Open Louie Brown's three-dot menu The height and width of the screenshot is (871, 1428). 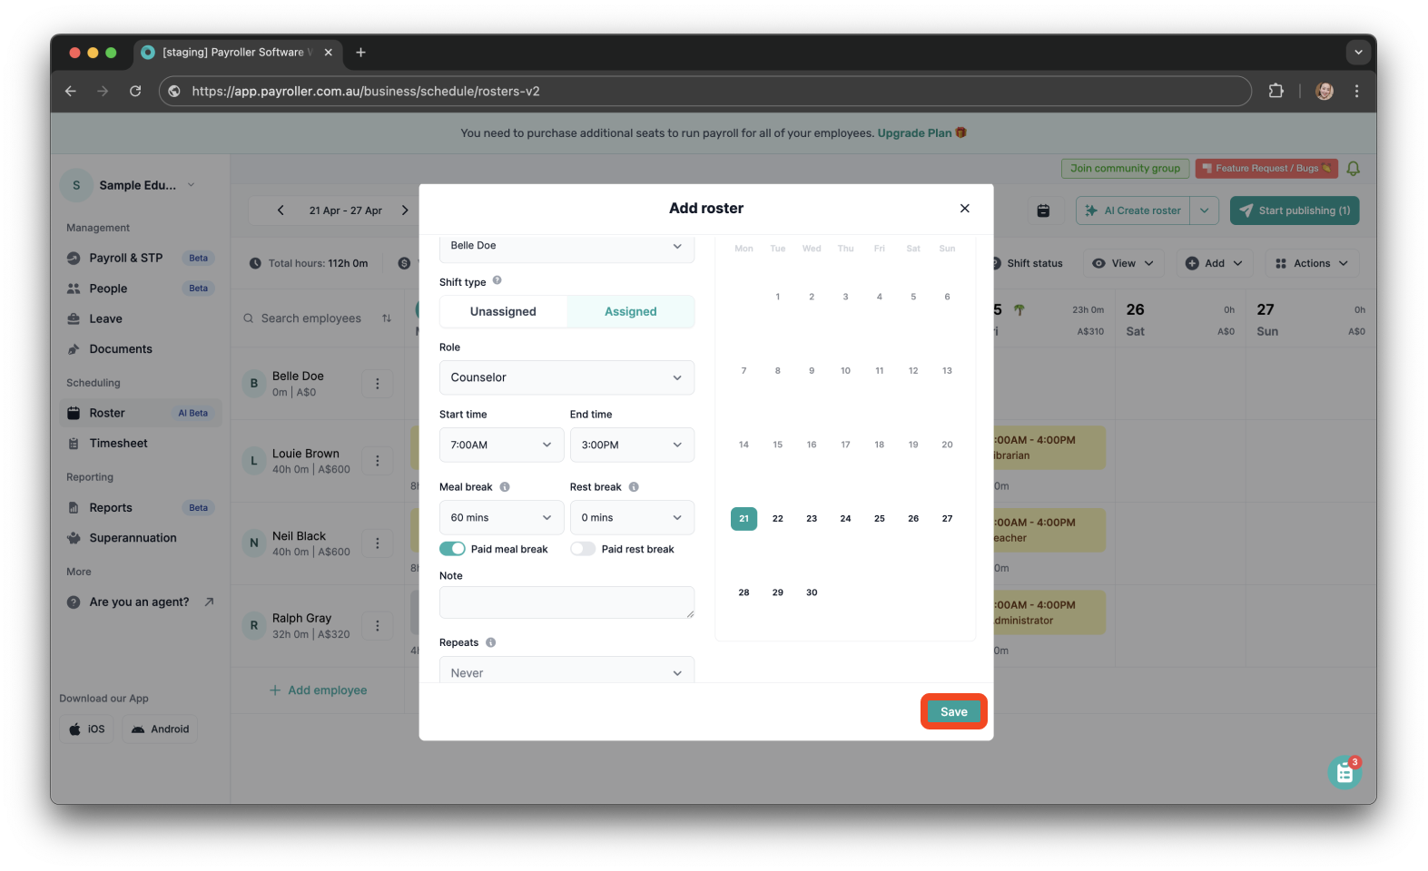378,461
